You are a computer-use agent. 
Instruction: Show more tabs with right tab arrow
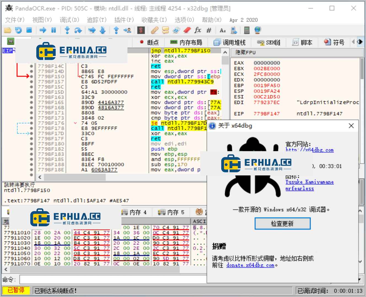[x=360, y=42]
